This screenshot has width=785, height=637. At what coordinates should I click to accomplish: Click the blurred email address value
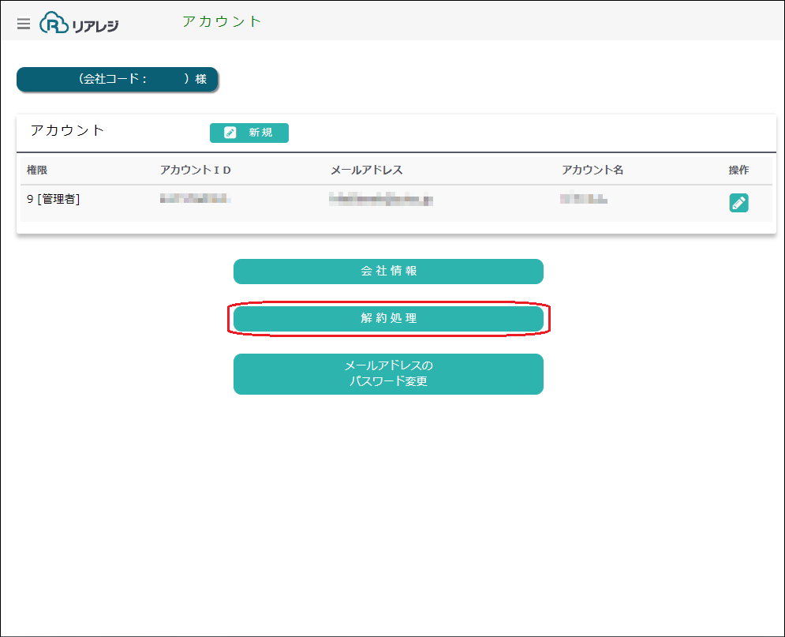coord(380,200)
